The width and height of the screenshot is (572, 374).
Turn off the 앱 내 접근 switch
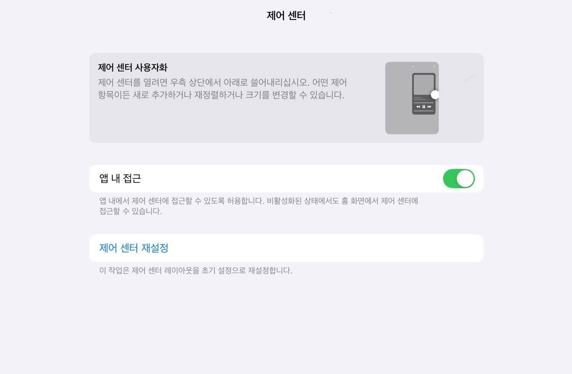click(x=459, y=178)
